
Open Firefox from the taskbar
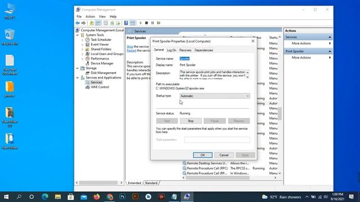click(x=97, y=197)
